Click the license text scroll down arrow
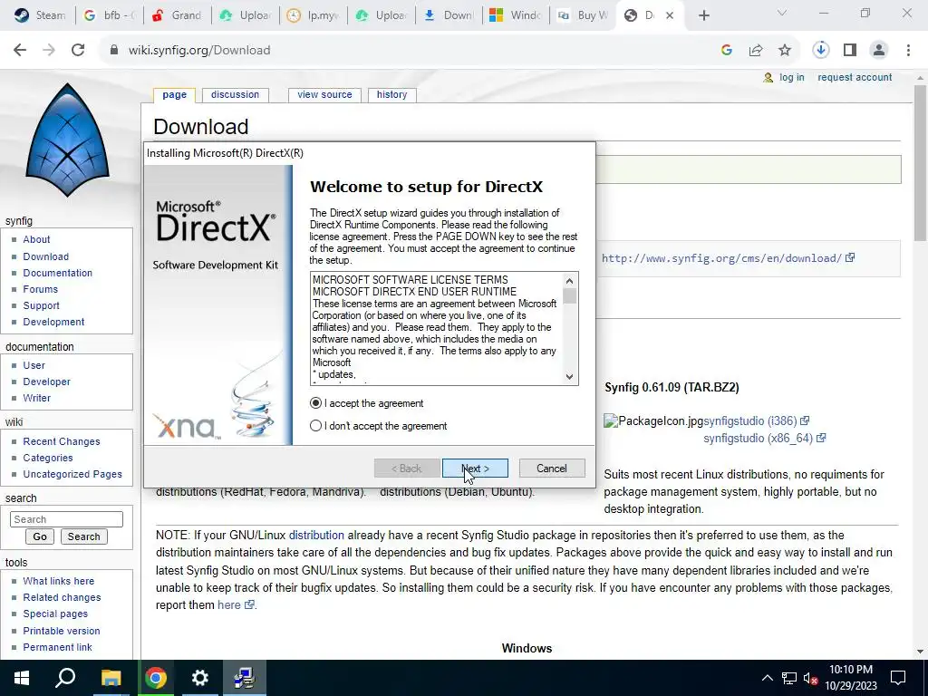Viewport: 928px width, 696px height. coord(569,376)
